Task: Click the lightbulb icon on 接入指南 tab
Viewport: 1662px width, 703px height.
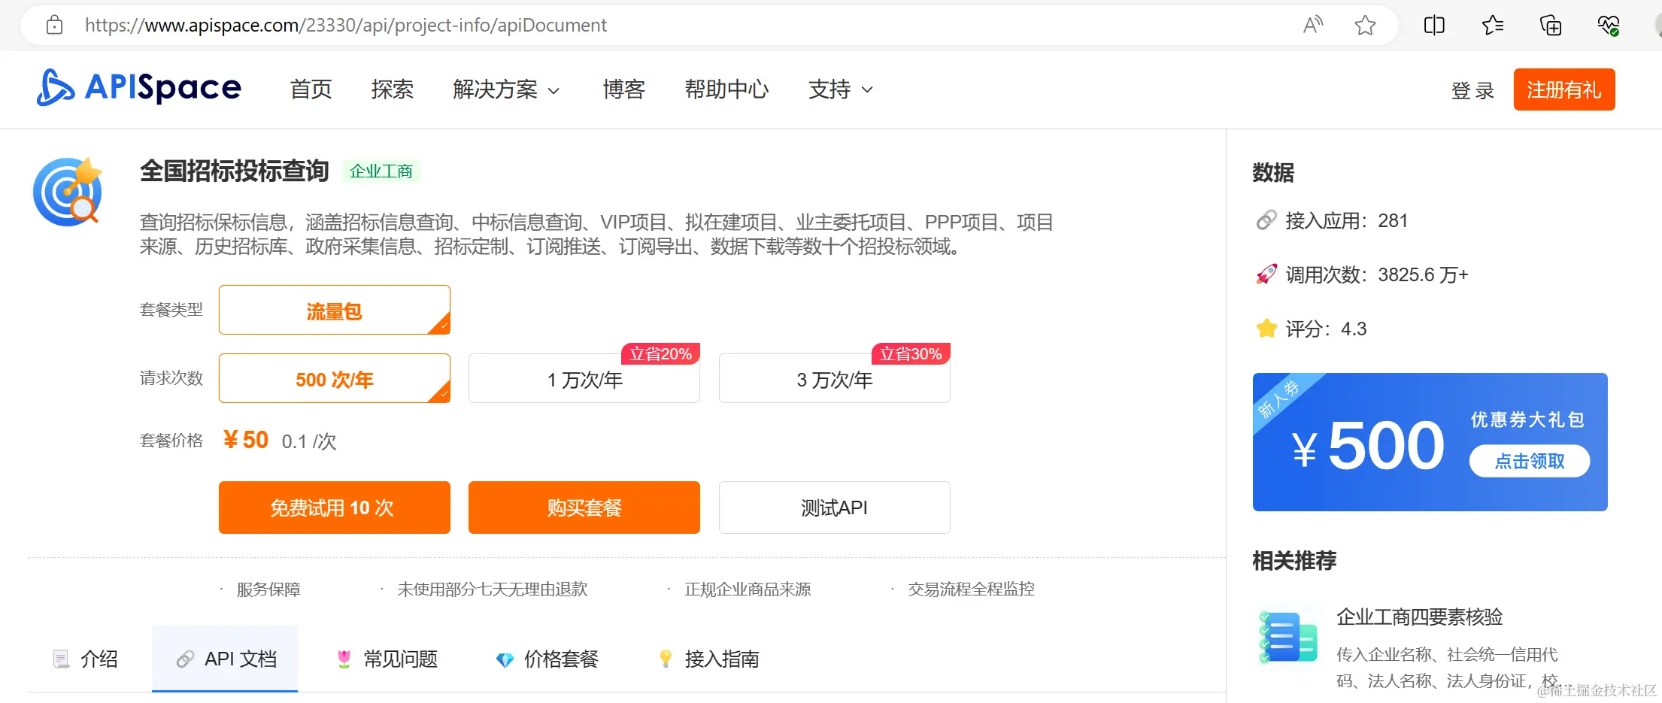Action: tap(666, 659)
